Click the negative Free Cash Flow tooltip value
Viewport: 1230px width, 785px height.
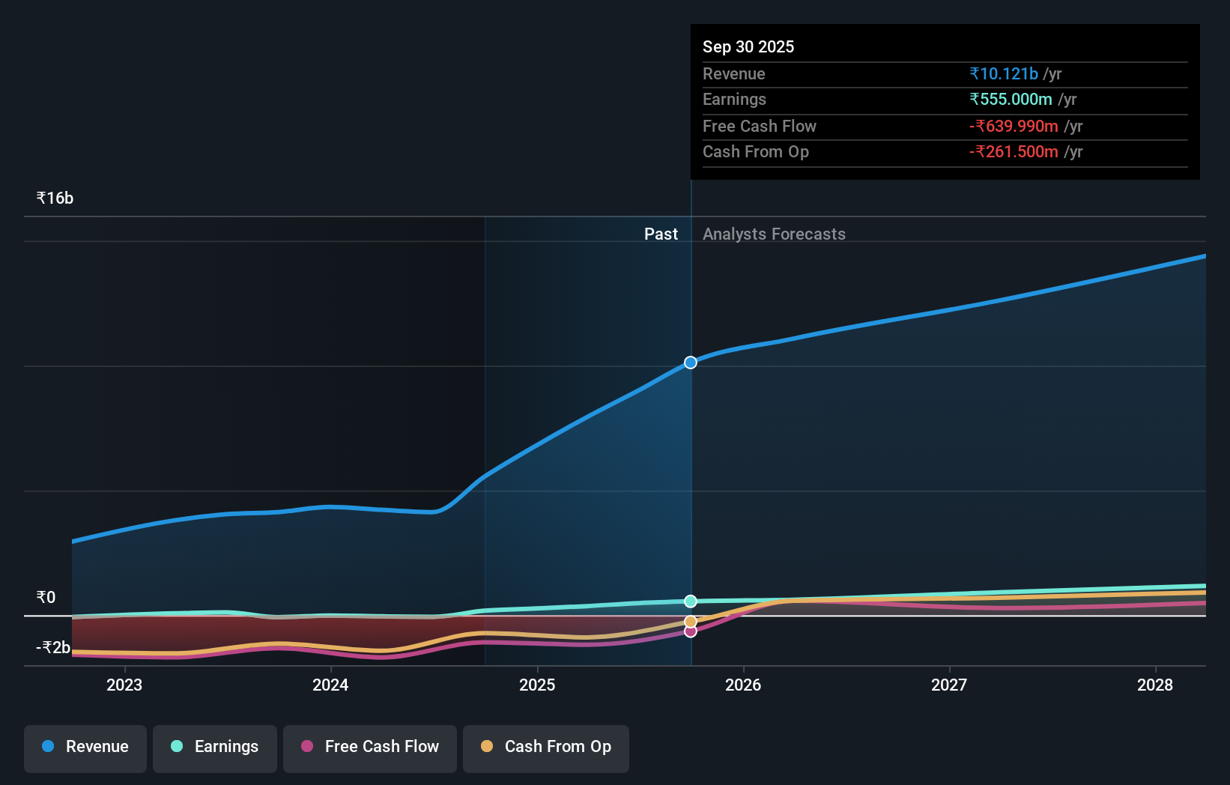coord(1014,126)
